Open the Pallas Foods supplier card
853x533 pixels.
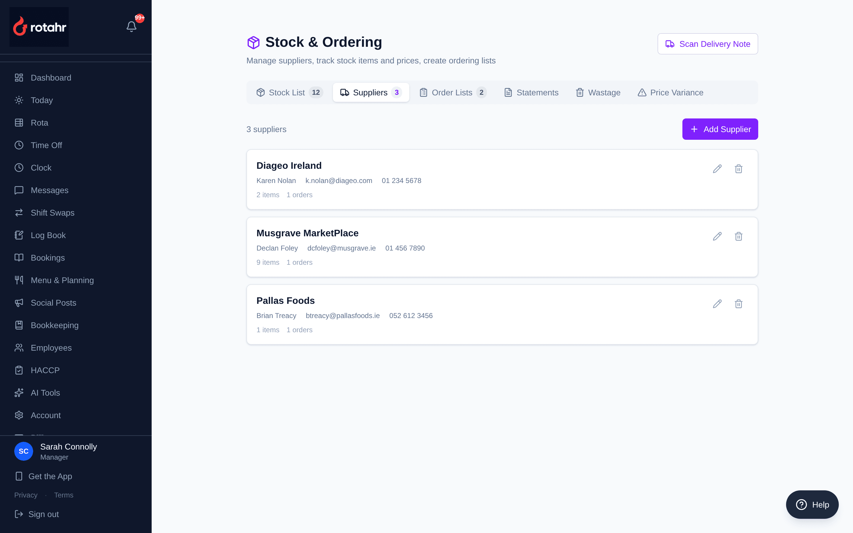pos(502,314)
